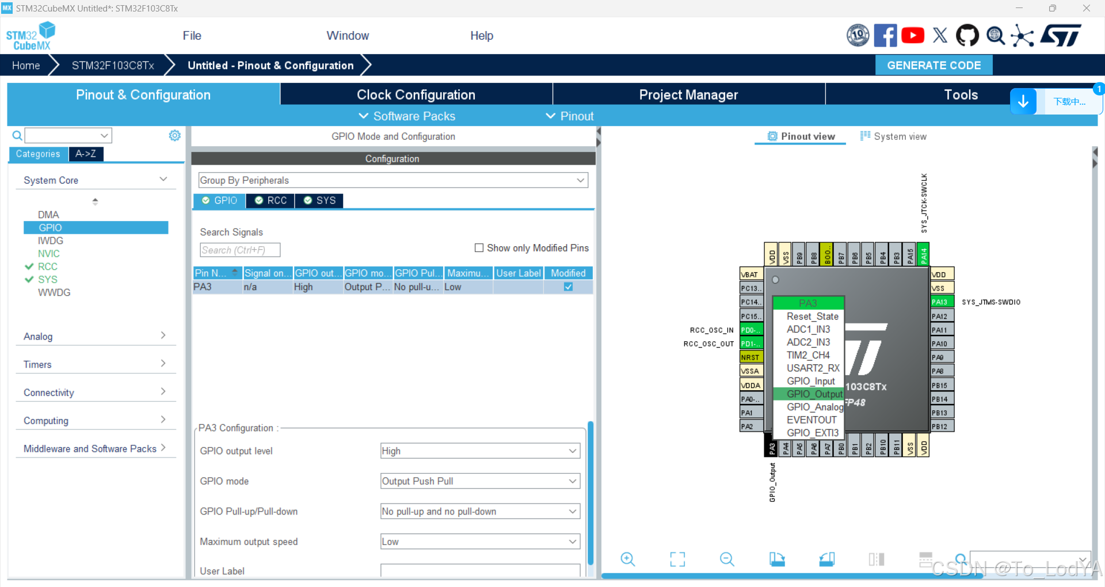Open the Group By Peripherals dropdown
This screenshot has height=587, width=1105.
[x=393, y=180]
